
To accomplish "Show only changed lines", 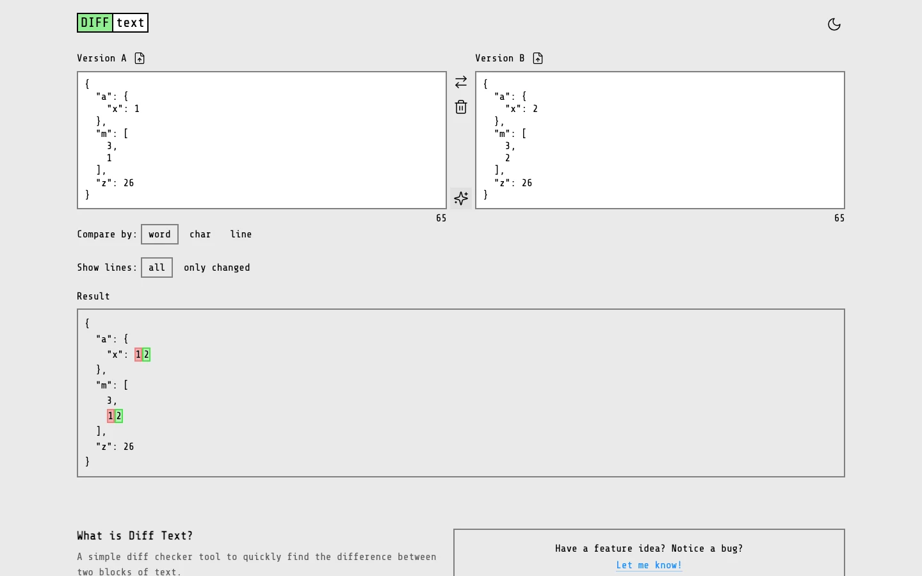I will [x=217, y=268].
